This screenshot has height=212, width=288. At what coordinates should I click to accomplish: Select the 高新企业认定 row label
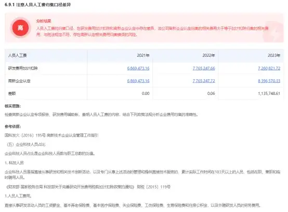pos(19,81)
